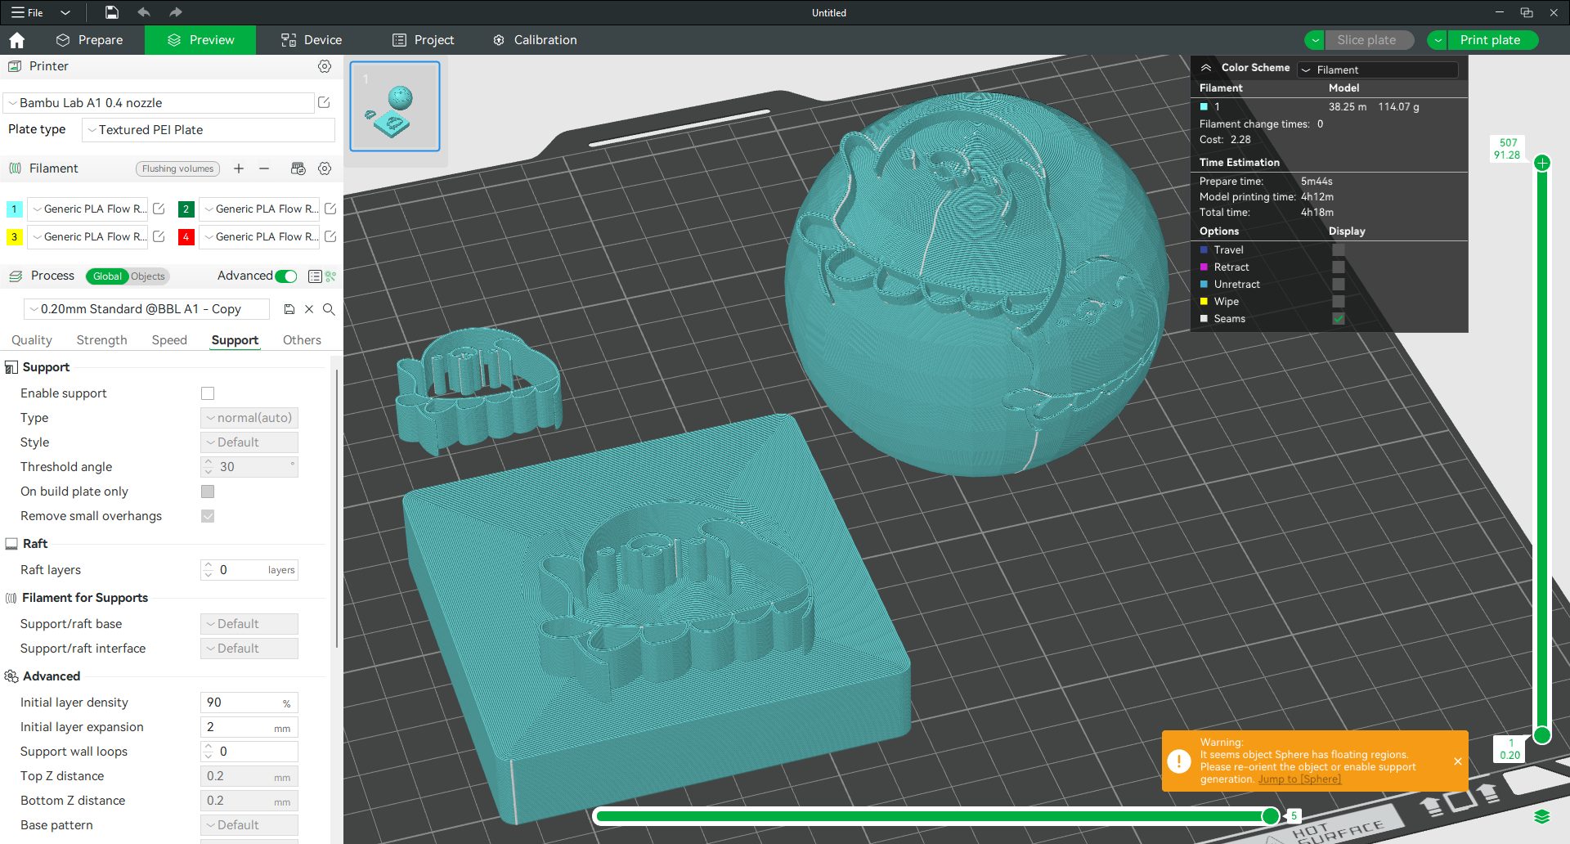The height and width of the screenshot is (844, 1570).
Task: Switch to the Prepare tab
Action: pyautogui.click(x=89, y=40)
